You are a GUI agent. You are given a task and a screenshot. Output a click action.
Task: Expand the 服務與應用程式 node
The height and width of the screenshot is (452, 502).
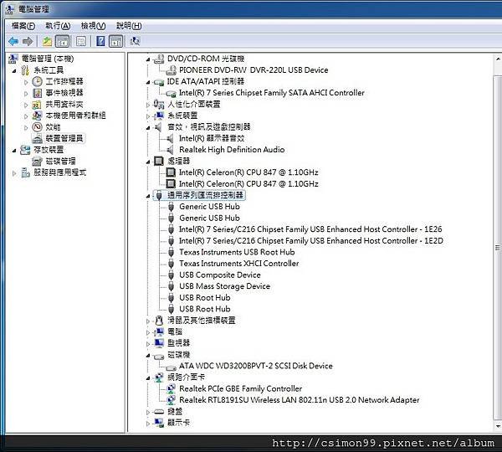tap(14, 173)
